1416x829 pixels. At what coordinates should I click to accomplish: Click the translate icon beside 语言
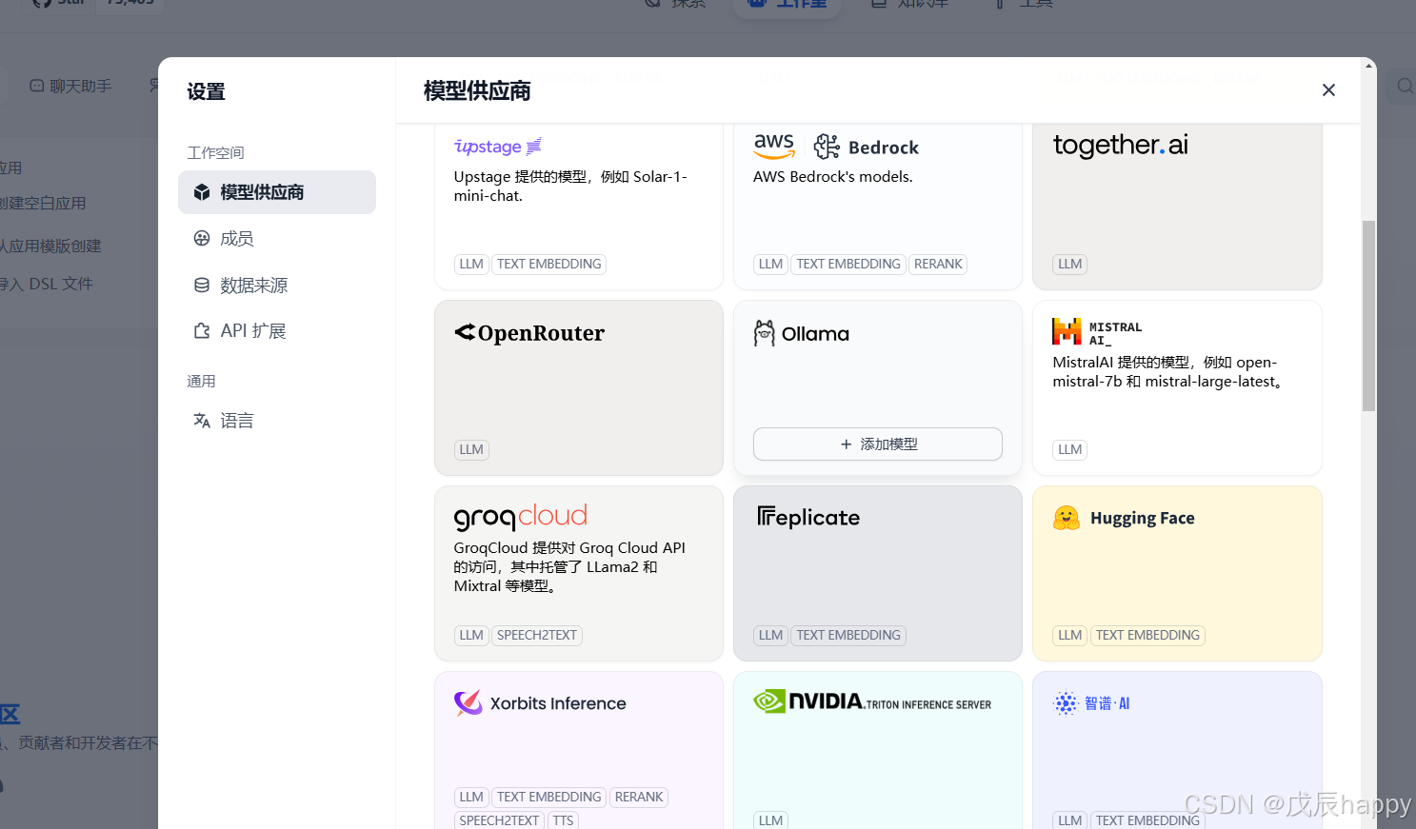(x=202, y=421)
